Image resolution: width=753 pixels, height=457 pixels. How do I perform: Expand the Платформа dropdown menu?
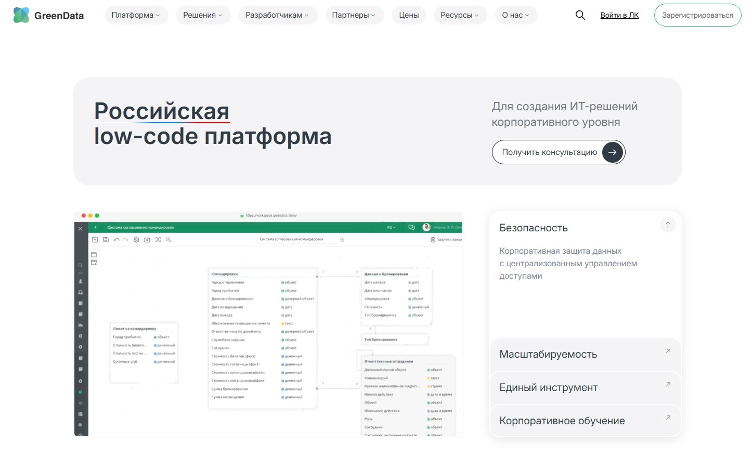click(x=136, y=15)
